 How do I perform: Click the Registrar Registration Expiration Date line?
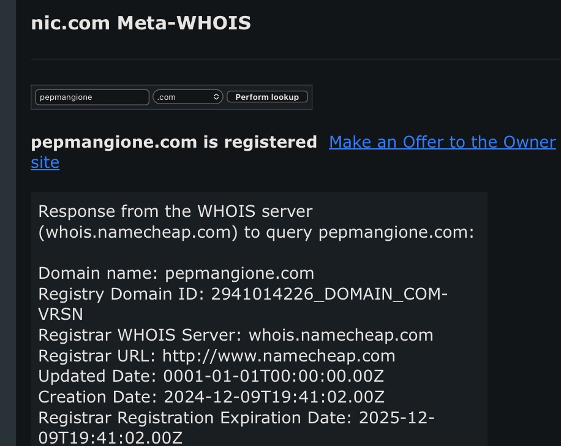point(236,418)
